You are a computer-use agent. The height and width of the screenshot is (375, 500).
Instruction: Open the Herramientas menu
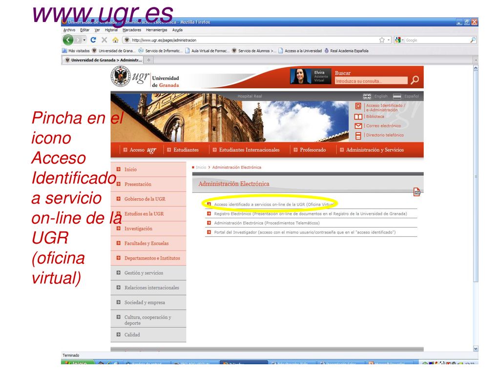[157, 30]
